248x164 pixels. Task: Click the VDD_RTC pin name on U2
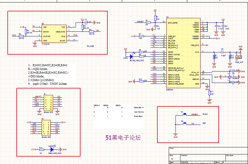[x=195, y=45]
